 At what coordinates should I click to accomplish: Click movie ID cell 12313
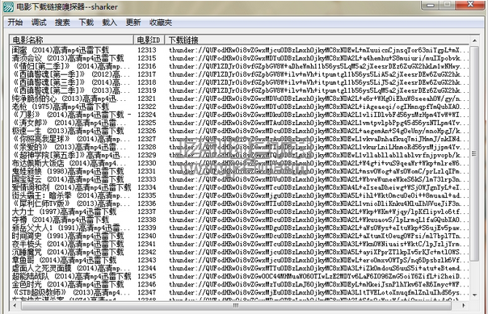(x=147, y=50)
